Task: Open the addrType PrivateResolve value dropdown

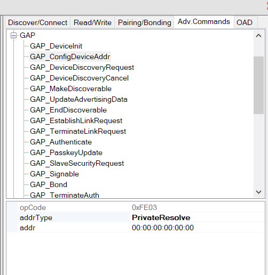Action: [198, 217]
